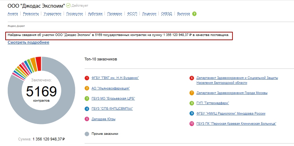Click the green help question mark icon

(x=194, y=14)
